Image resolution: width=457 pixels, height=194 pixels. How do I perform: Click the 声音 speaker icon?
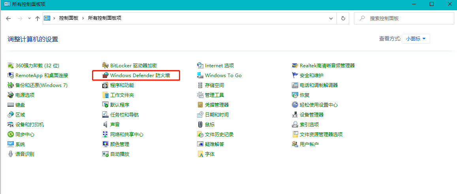[105, 124]
